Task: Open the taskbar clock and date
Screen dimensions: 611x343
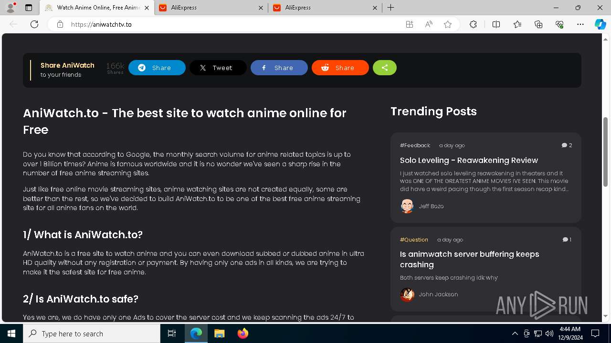Action: (569, 333)
